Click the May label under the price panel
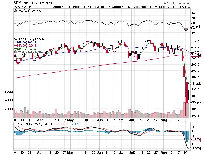The width and height of the screenshot is (204, 155). point(70,120)
